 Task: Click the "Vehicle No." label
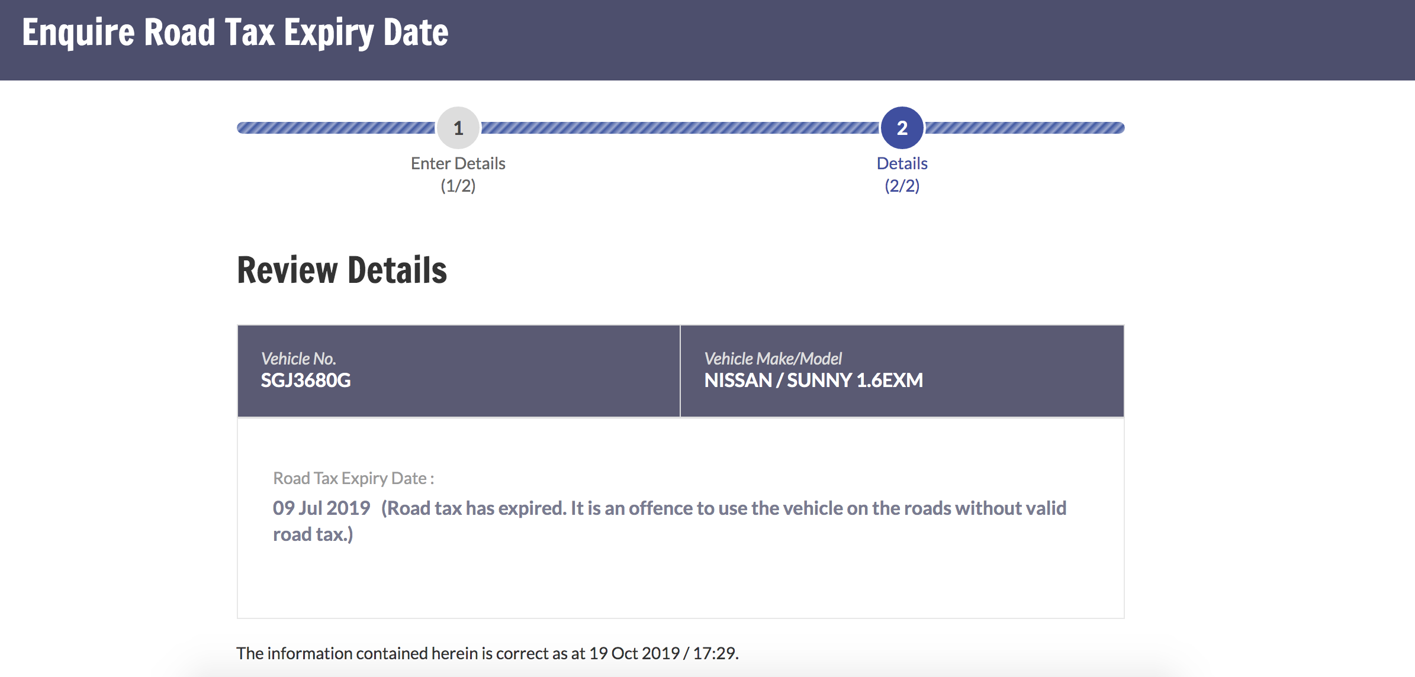(x=298, y=359)
